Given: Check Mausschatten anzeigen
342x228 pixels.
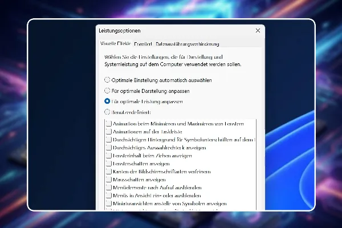Looking at the screenshot, I should 109,180.
